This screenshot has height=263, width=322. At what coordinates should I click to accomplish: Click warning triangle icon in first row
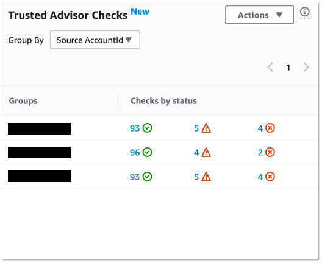206,128
